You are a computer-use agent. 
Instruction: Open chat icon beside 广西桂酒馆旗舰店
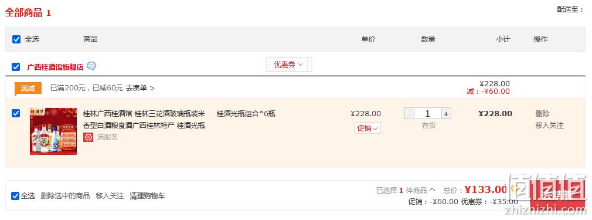pos(91,66)
